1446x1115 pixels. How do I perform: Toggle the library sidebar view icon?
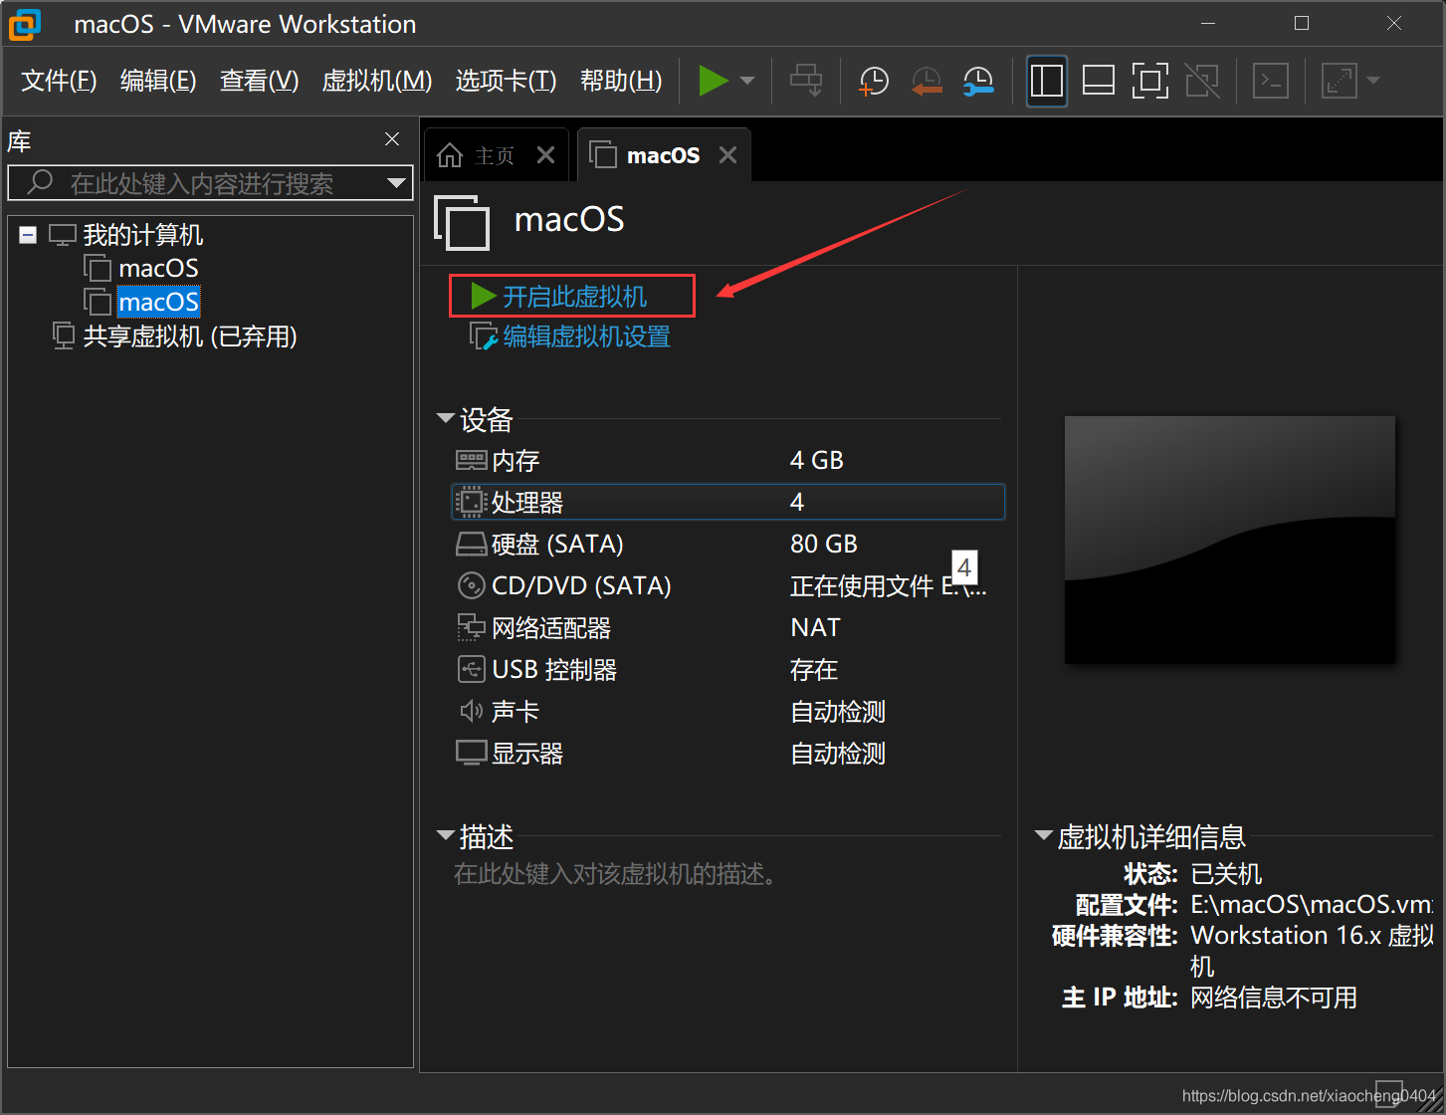tap(1047, 81)
